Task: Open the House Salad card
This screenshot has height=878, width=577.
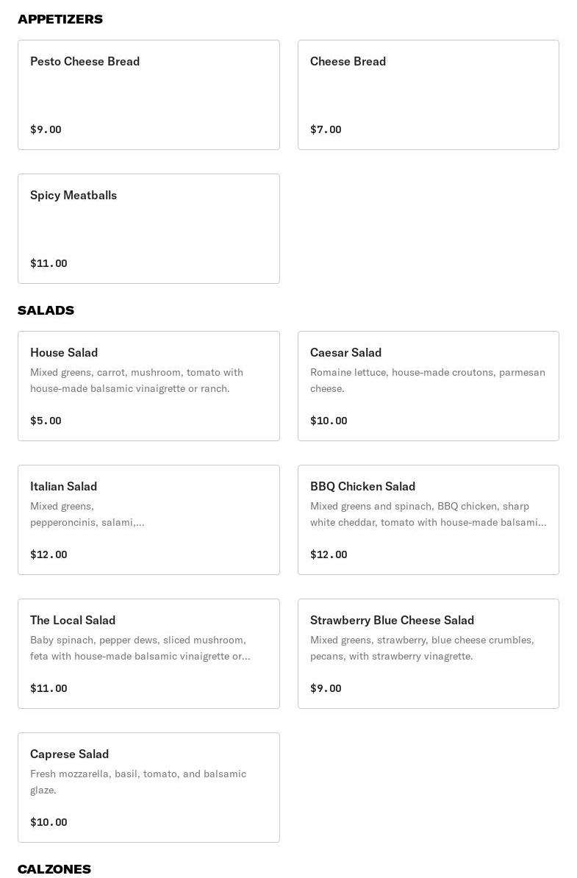Action: 148,386
